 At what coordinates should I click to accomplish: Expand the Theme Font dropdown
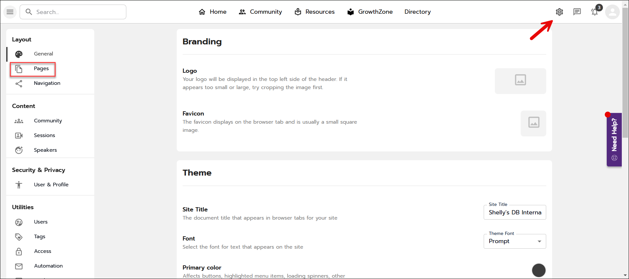pyautogui.click(x=515, y=241)
